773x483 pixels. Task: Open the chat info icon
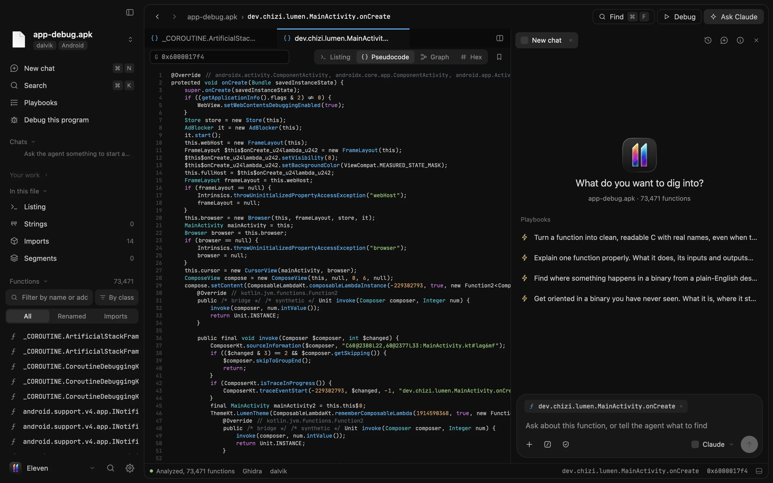pyautogui.click(x=740, y=40)
